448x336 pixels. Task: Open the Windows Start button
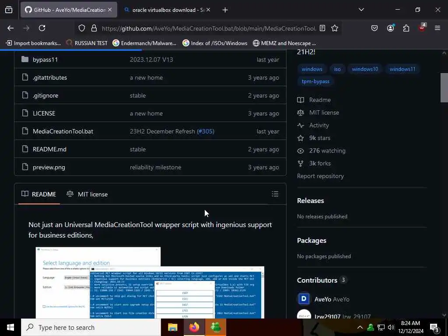(x=10, y=327)
